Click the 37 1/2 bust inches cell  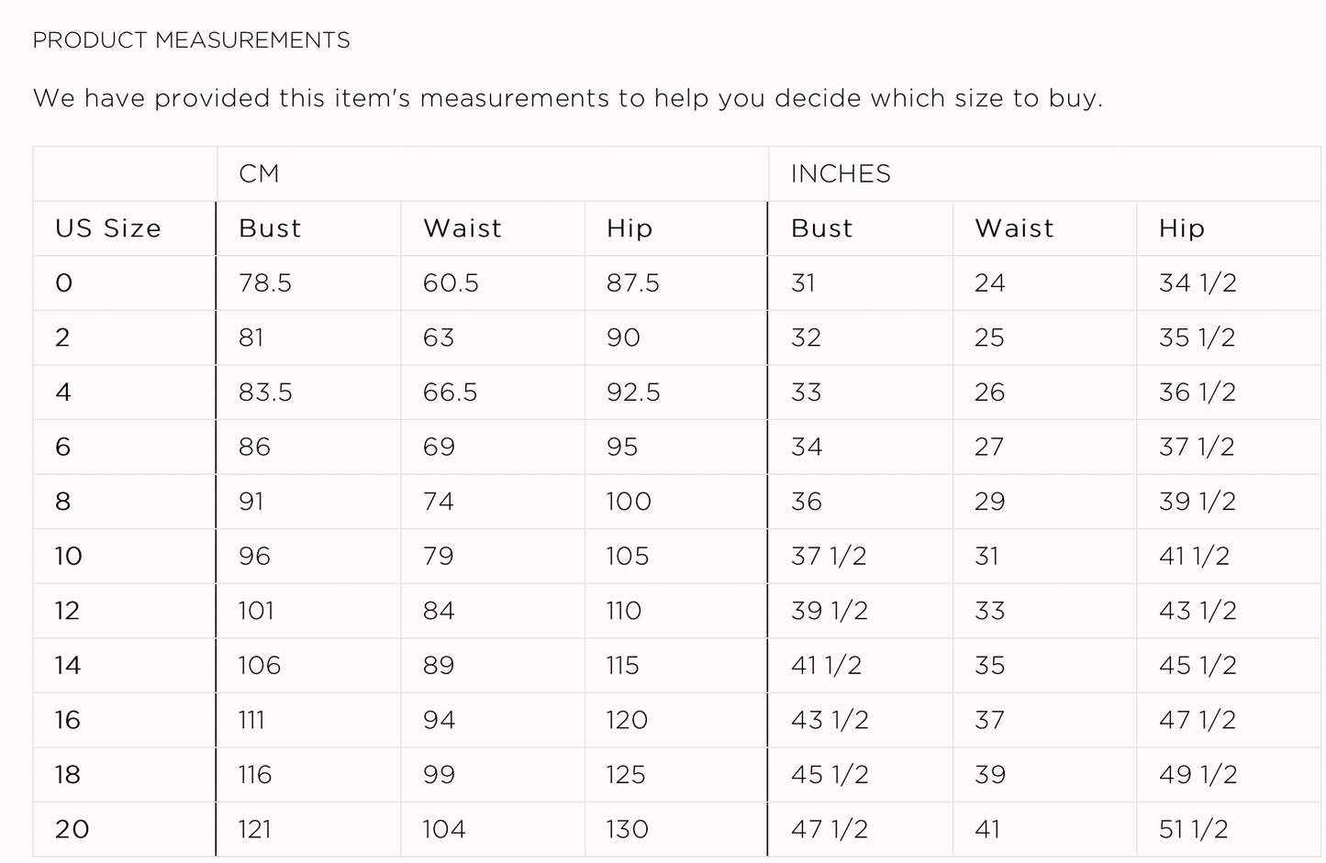click(x=829, y=556)
